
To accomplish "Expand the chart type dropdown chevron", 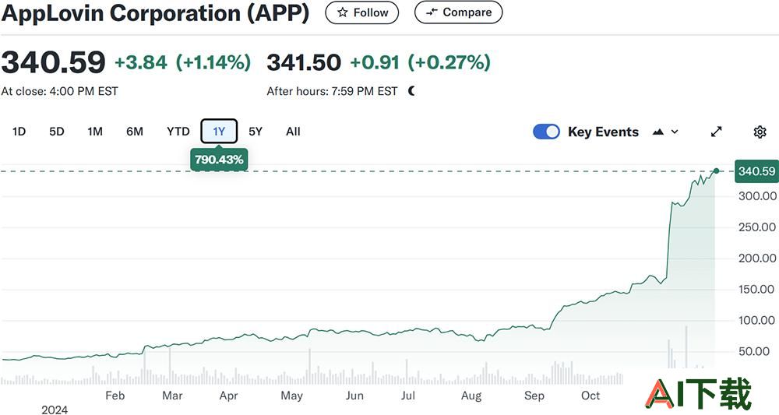I will click(675, 132).
